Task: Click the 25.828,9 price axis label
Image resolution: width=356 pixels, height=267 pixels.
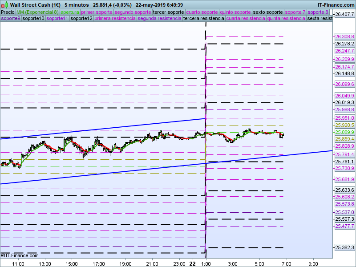Action: (x=344, y=146)
